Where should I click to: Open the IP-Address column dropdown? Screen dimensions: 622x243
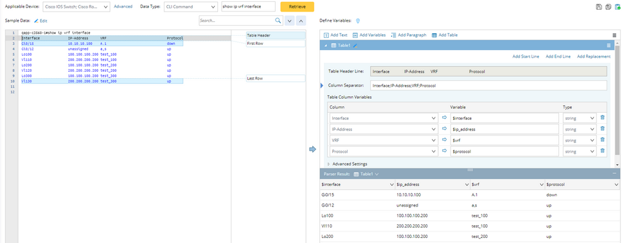pyautogui.click(x=384, y=129)
